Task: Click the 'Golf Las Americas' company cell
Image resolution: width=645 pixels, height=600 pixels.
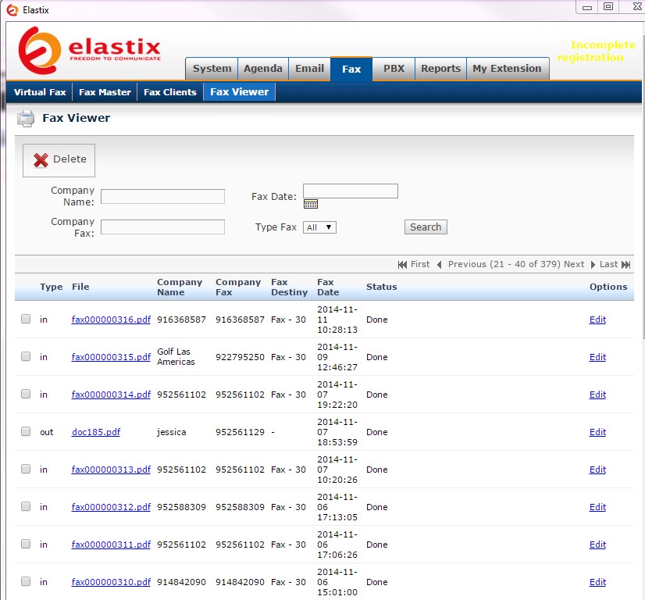Action: pyautogui.click(x=176, y=357)
